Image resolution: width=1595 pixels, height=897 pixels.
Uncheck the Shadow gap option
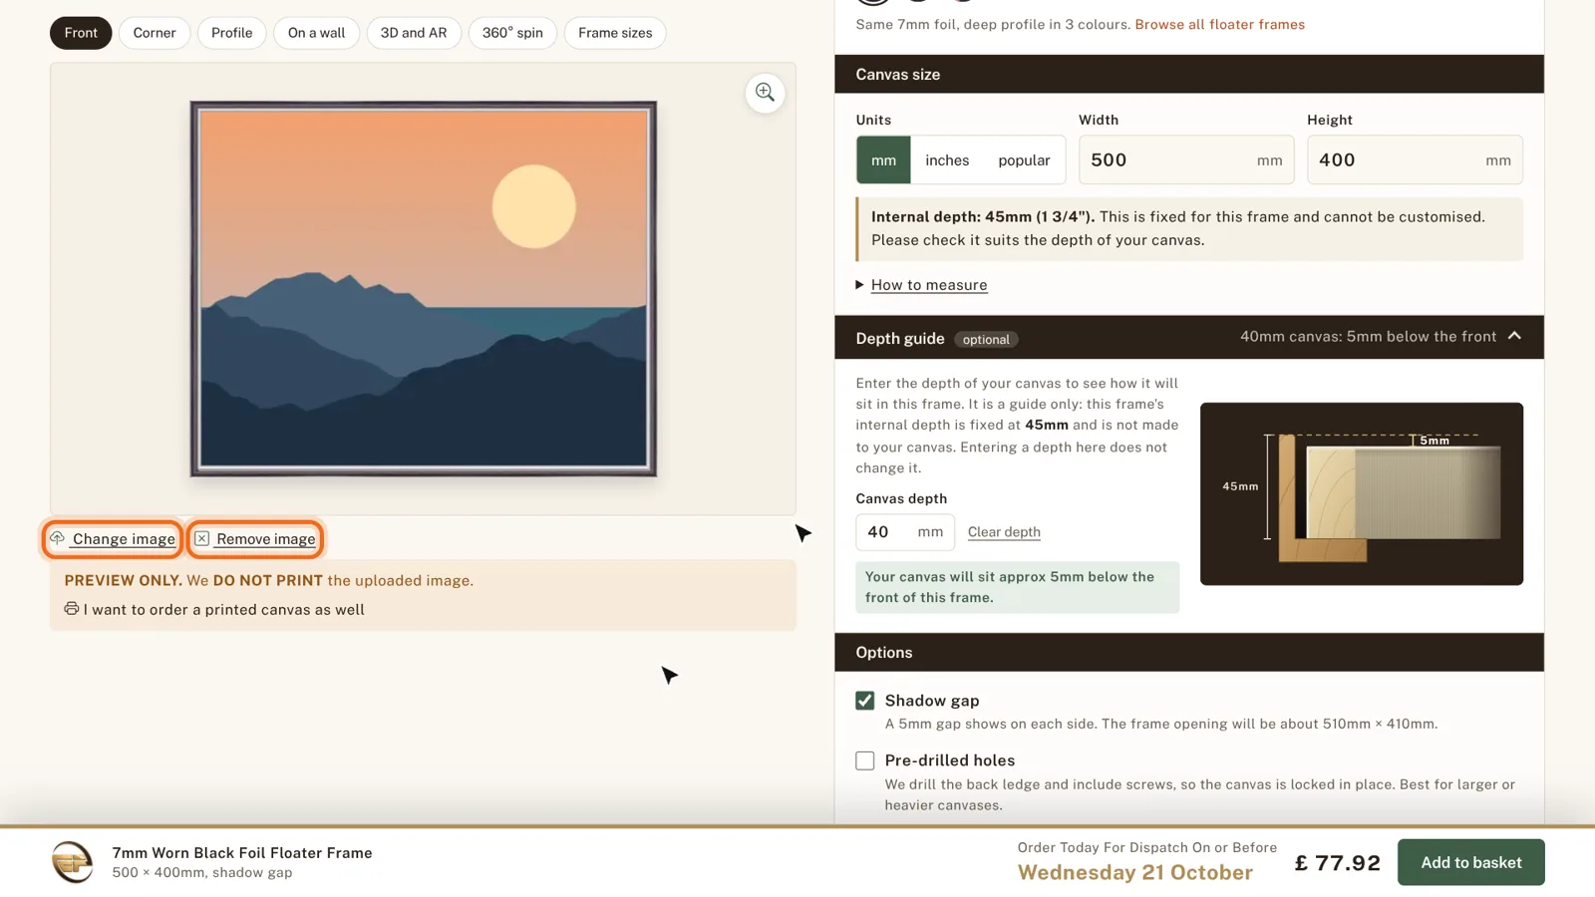(864, 701)
